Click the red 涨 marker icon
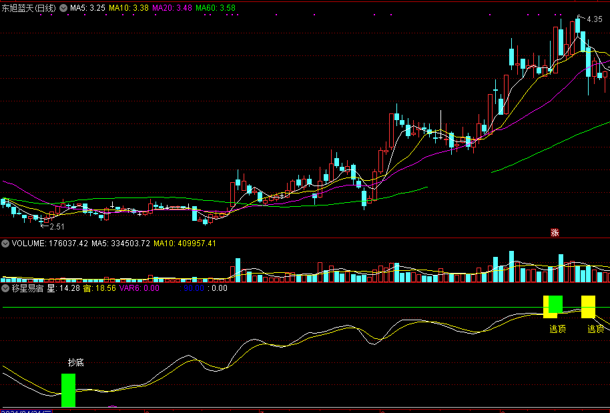Viewport: 610px width, 413px height. pyautogui.click(x=555, y=233)
